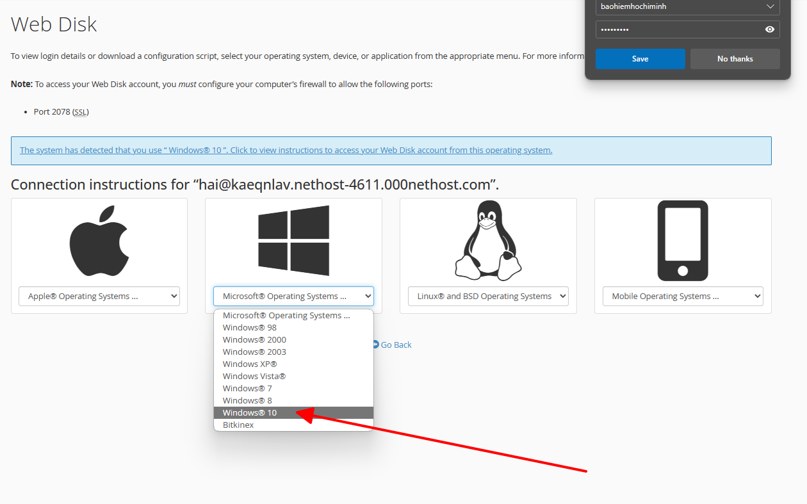
Task: Toggle password visibility eye icon
Action: (769, 29)
